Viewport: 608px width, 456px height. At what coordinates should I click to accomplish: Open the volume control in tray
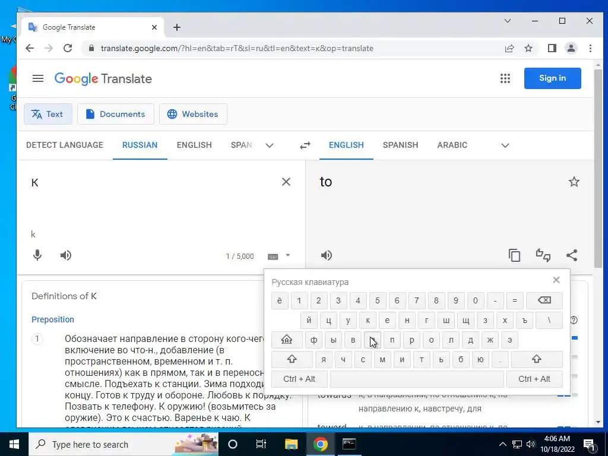[x=531, y=444]
